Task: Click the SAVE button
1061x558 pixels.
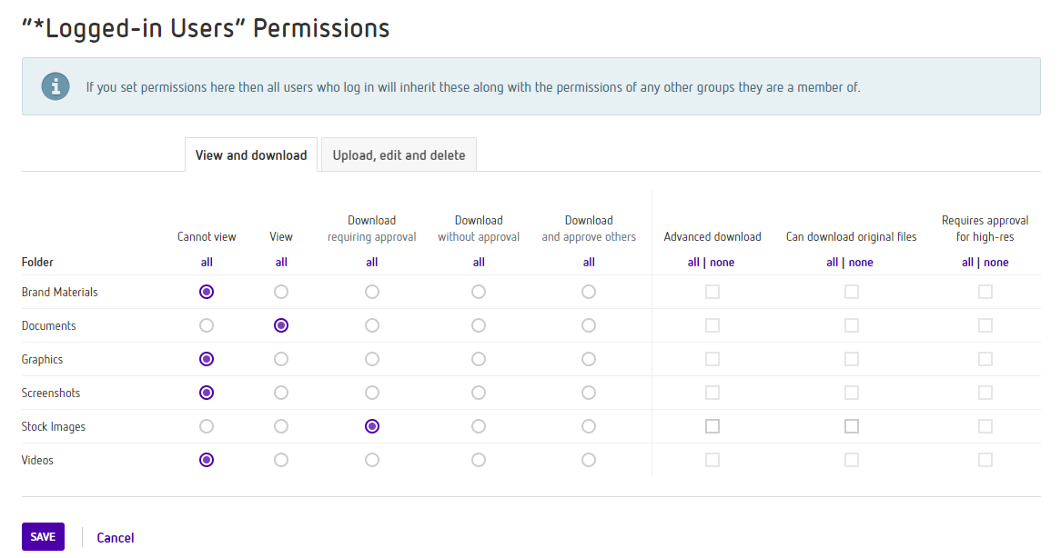Action: tap(43, 536)
